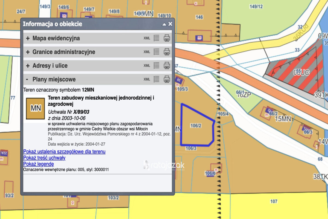Print the Plany miejscowe section

(x=167, y=79)
